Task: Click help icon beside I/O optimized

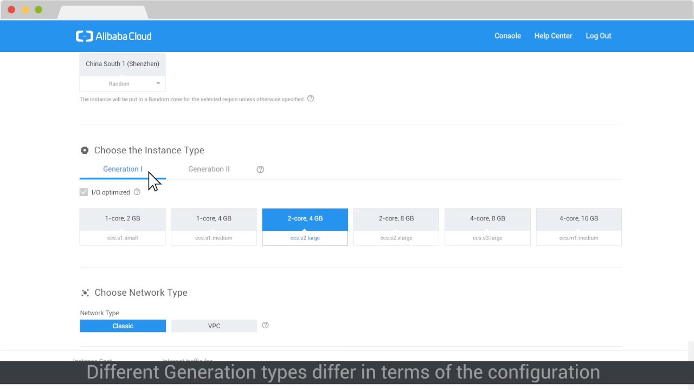Action: (x=137, y=192)
